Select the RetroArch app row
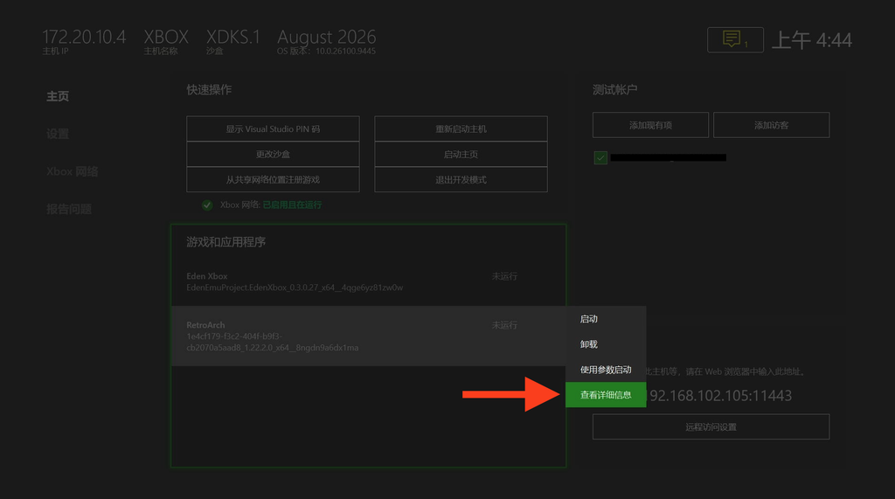Viewport: 895px width, 499px height. click(369, 336)
